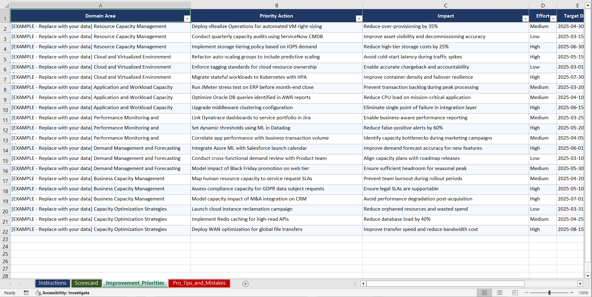Open the Priority Action filter dropdown
This screenshot has width=592, height=297.
[x=359, y=19]
